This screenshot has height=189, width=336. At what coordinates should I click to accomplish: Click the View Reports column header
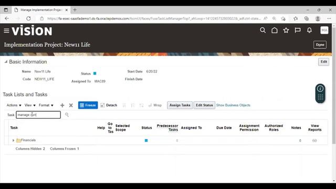315,128
